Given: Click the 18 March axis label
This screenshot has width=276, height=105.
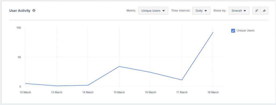Looking at the screenshot, I should [x=213, y=92].
